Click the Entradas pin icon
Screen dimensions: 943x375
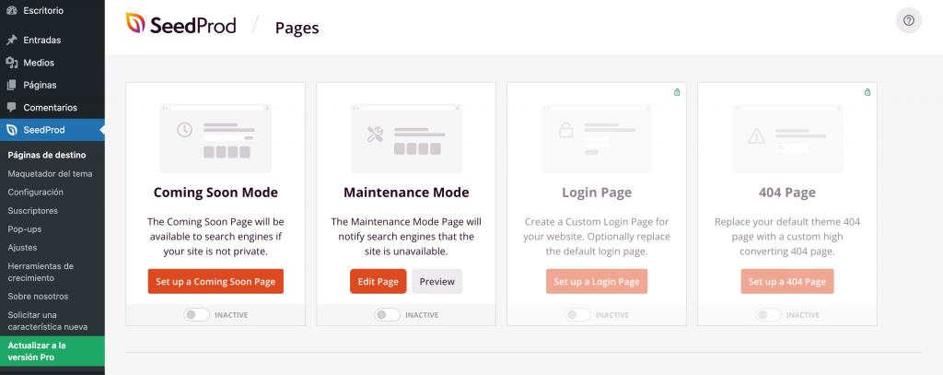[x=11, y=41]
